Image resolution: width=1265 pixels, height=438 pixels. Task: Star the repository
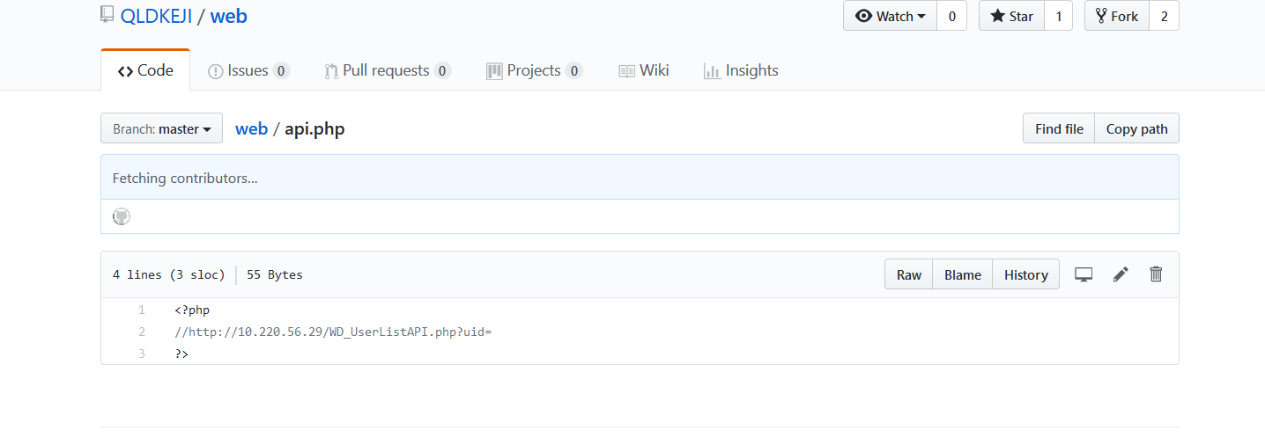coord(1011,16)
